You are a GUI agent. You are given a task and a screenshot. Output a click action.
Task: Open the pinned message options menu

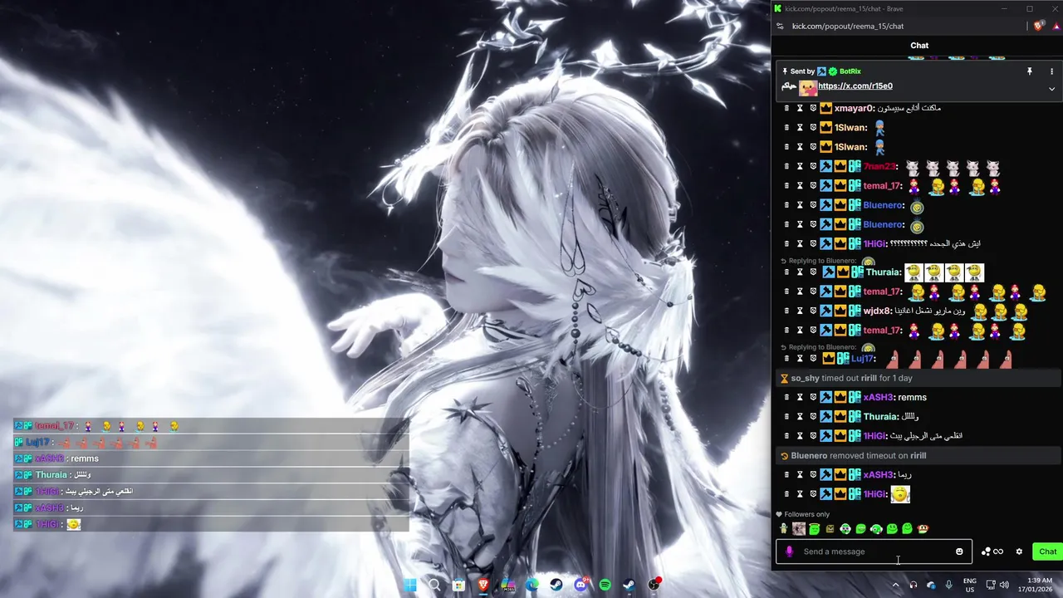pos(1051,71)
